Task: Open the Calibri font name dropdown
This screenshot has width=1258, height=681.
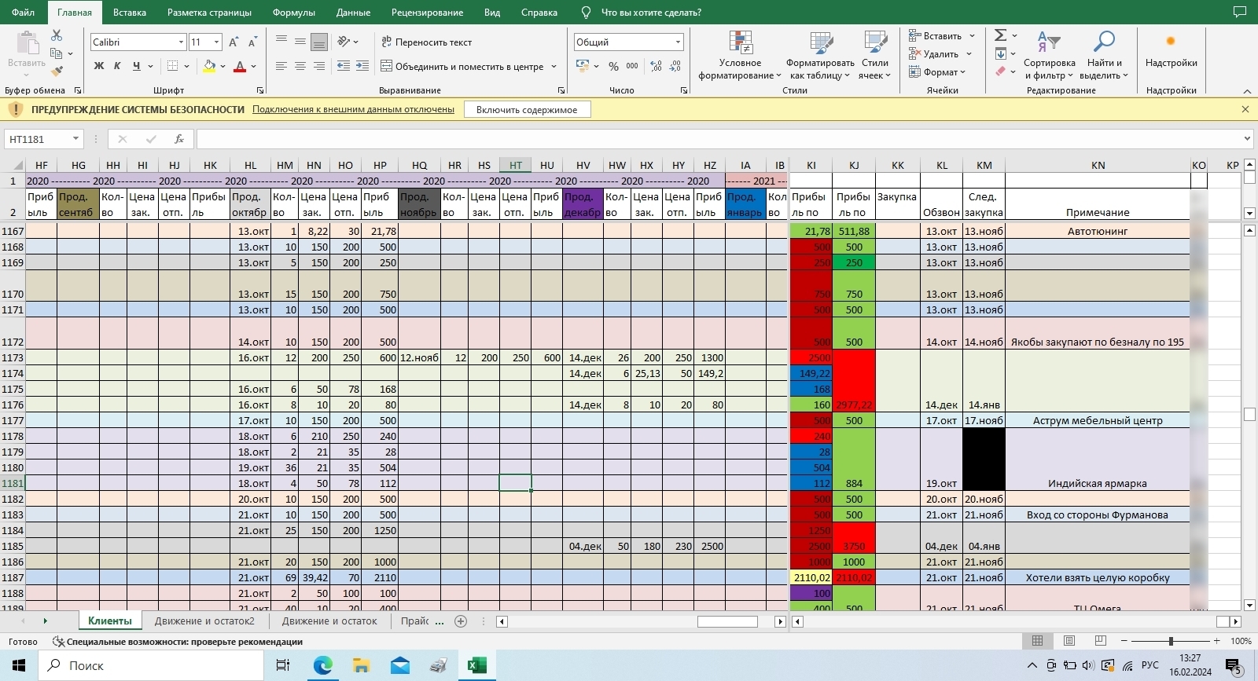Action: (181, 42)
